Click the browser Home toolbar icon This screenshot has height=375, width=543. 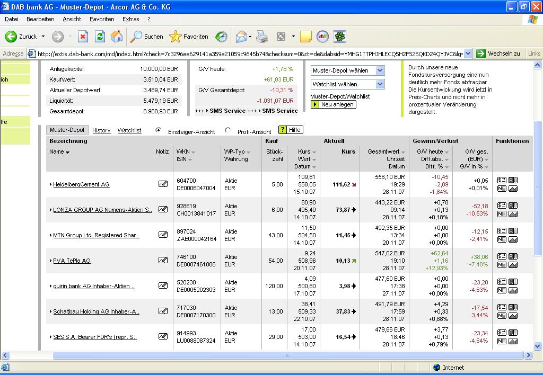click(x=117, y=37)
